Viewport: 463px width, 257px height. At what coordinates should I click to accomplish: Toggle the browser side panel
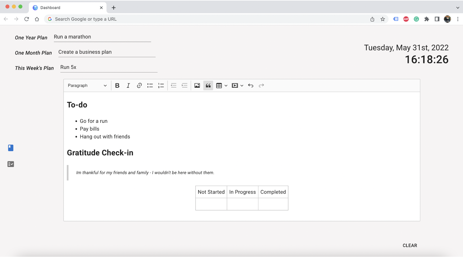[x=437, y=19]
